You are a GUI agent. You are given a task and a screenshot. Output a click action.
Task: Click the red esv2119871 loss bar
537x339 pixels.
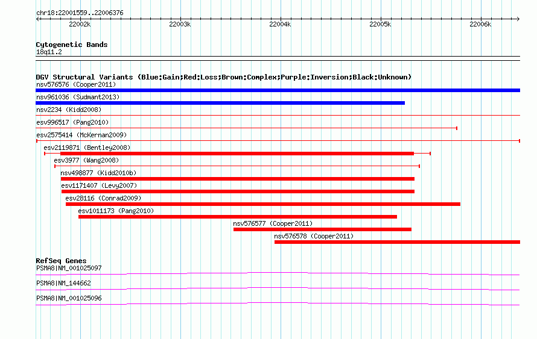point(237,154)
